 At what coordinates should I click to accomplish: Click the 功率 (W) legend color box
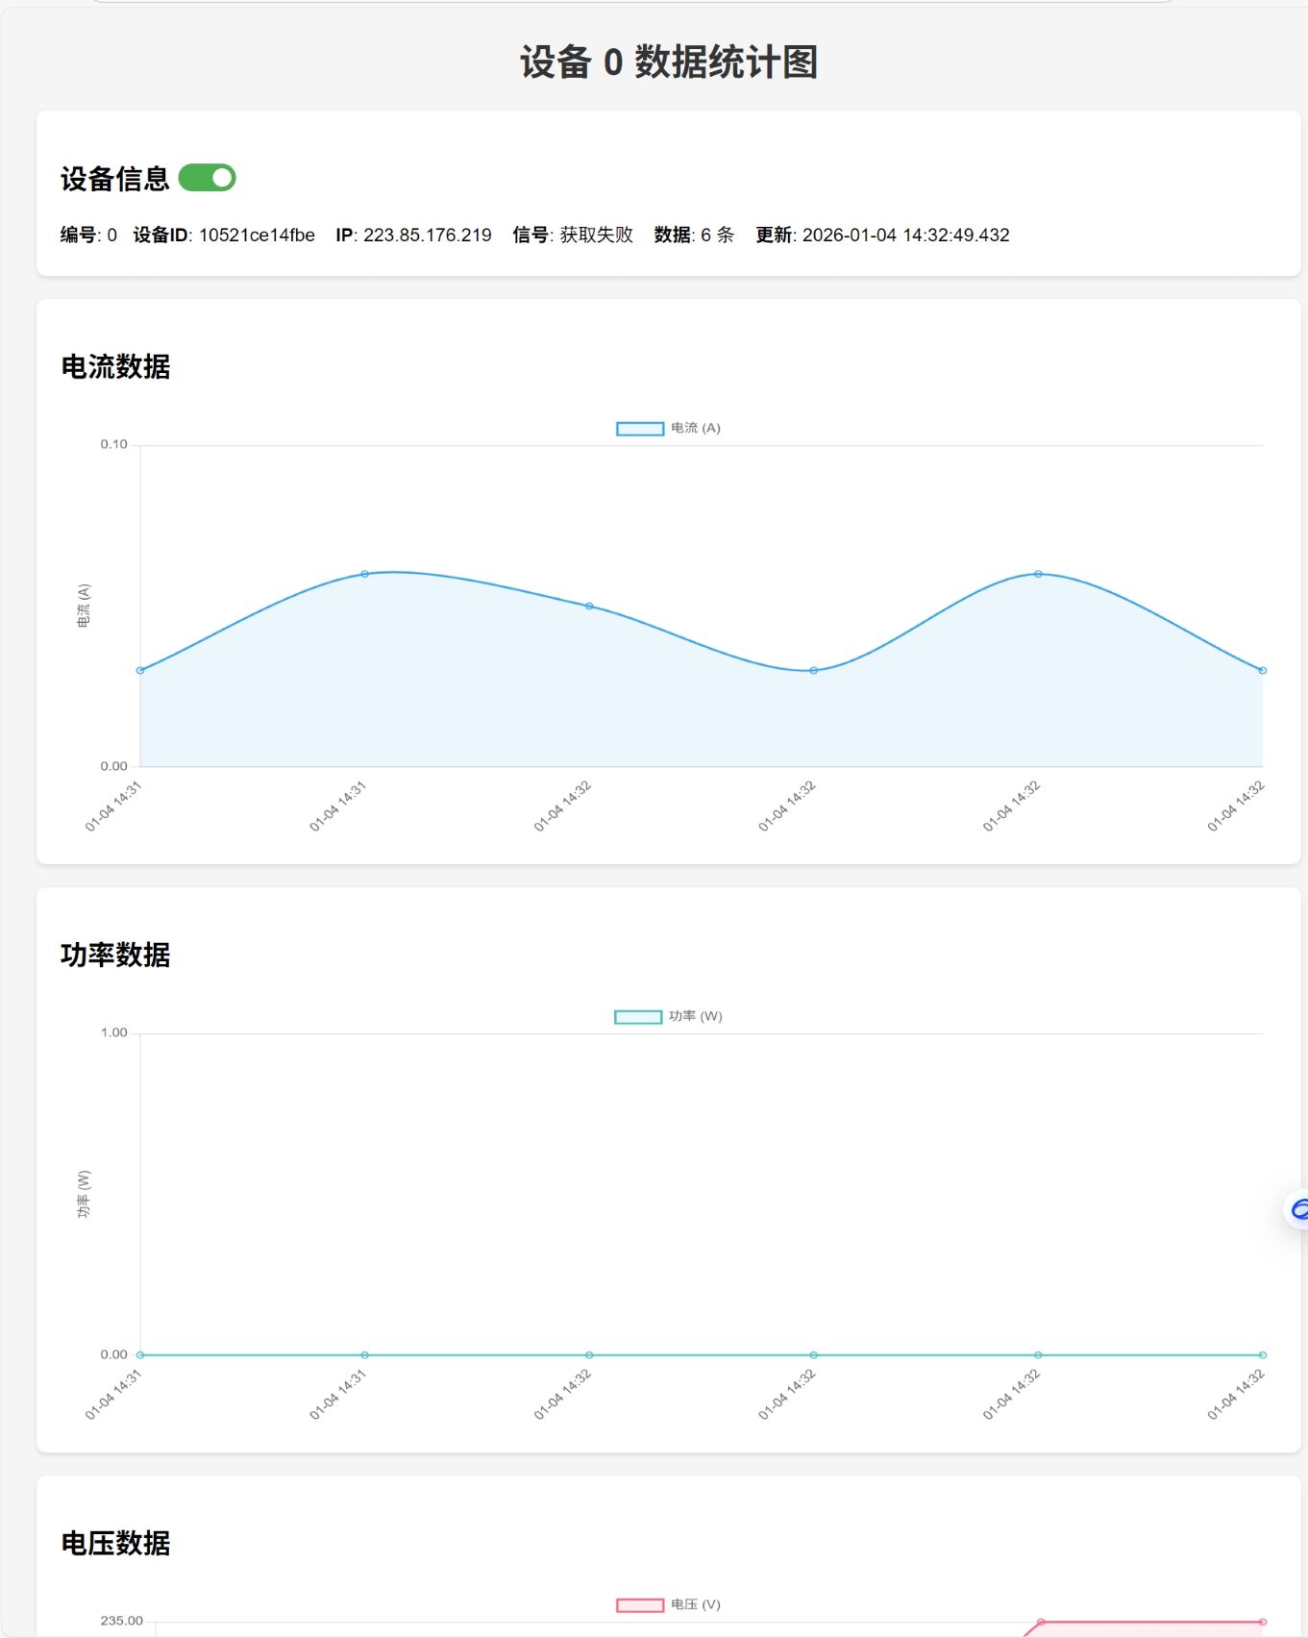[x=637, y=1017]
